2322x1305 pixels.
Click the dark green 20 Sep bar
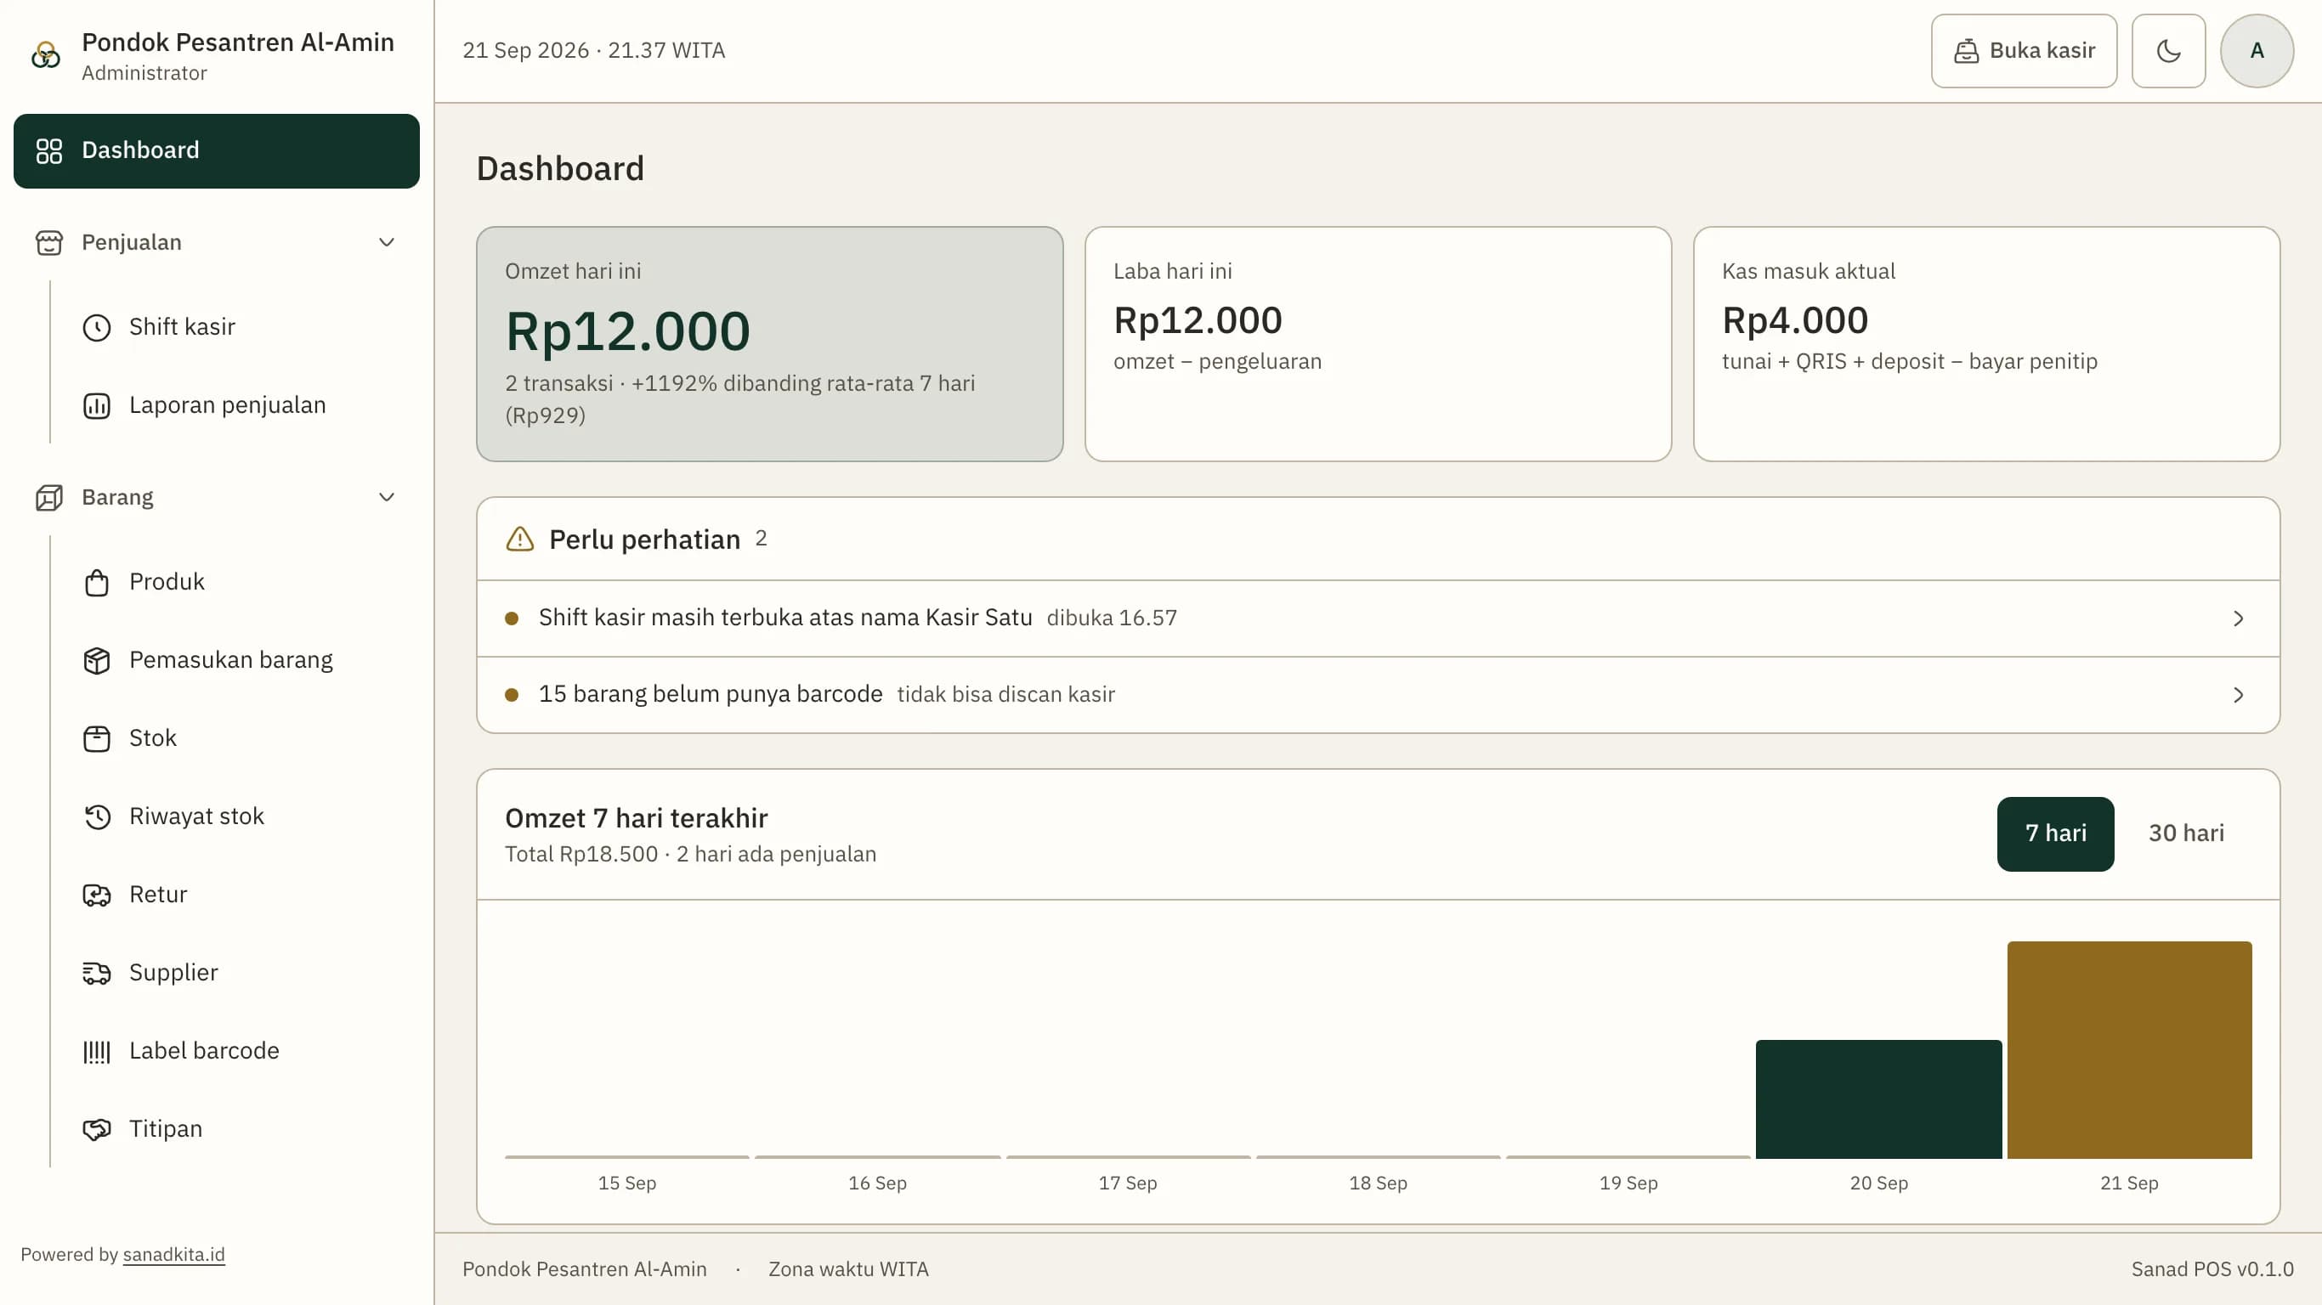(x=1878, y=1099)
